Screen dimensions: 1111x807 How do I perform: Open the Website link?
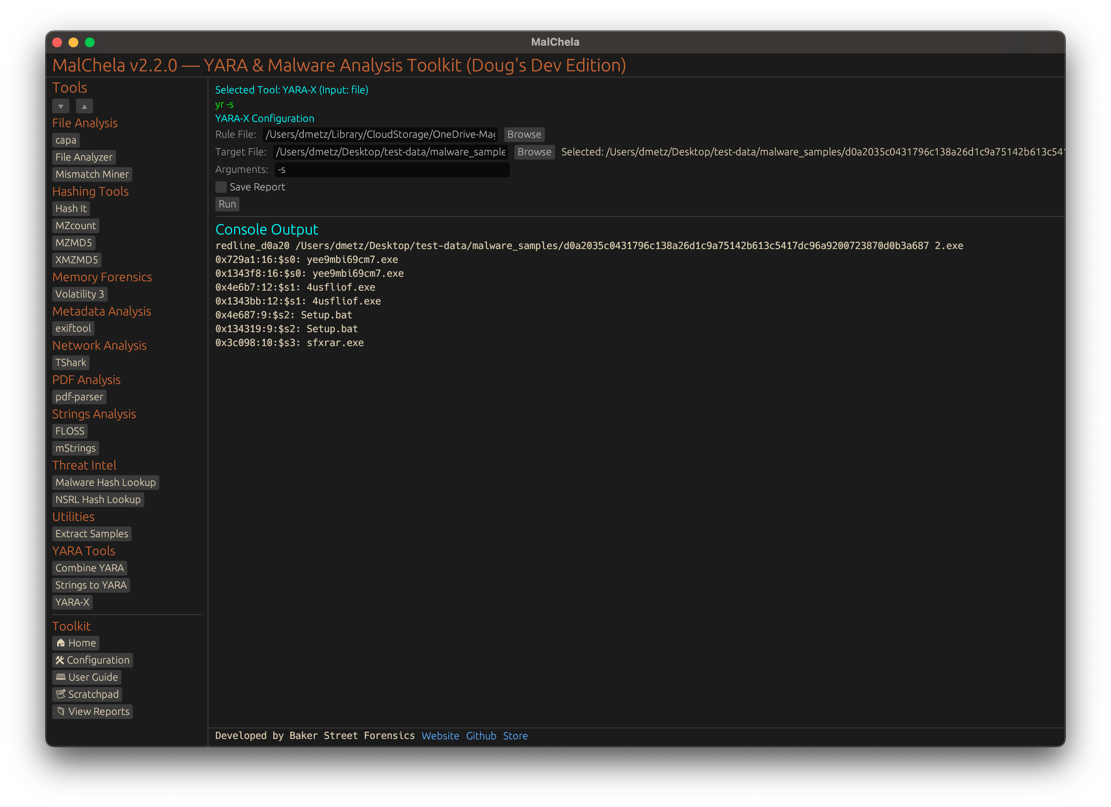click(440, 736)
